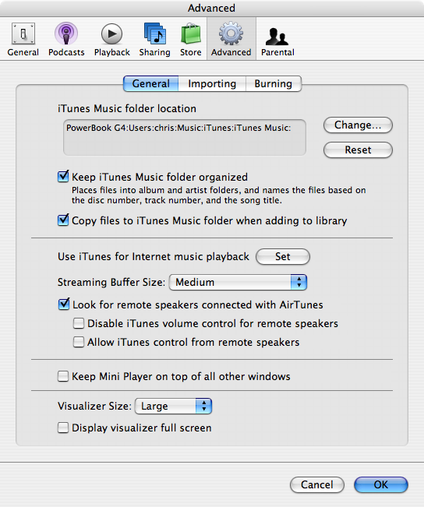The height and width of the screenshot is (507, 424).
Task: Click the 'iTunes Music folder location' label
Action: [127, 109]
